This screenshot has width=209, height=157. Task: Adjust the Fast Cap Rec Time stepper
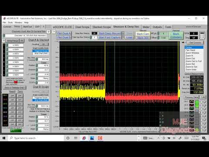[x=91, y=38]
